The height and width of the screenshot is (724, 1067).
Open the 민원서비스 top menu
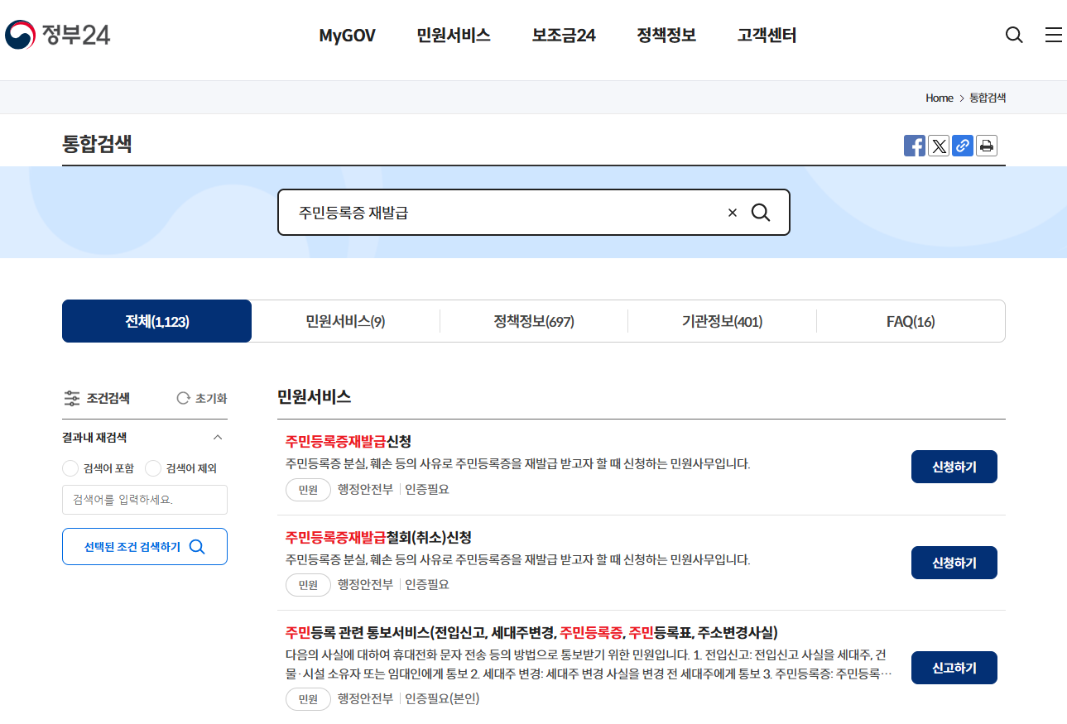coord(454,36)
